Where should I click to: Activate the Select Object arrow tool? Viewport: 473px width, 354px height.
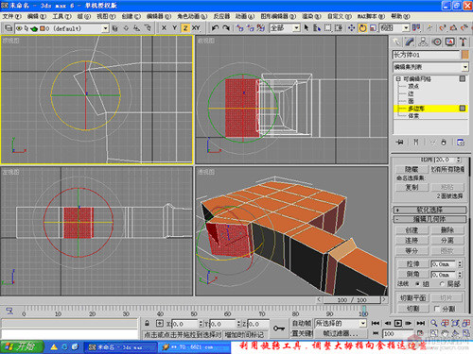307,28
